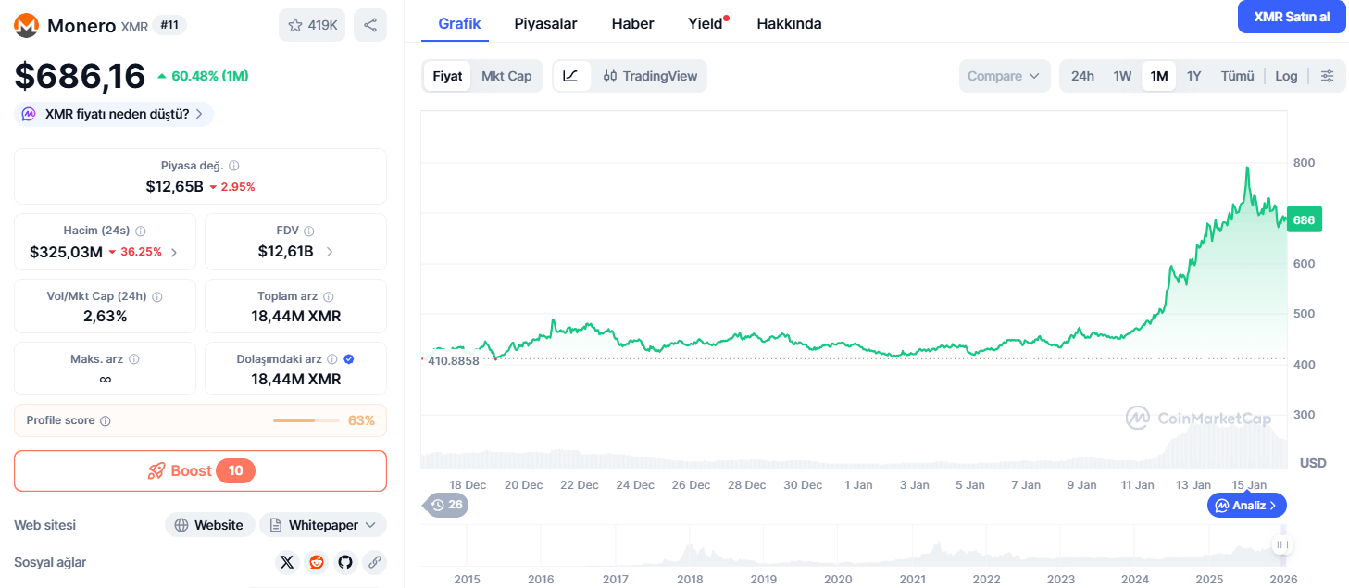Image resolution: width=1349 pixels, height=588 pixels.
Task: Add Monero to watchlist with the star button
Action: point(312,25)
